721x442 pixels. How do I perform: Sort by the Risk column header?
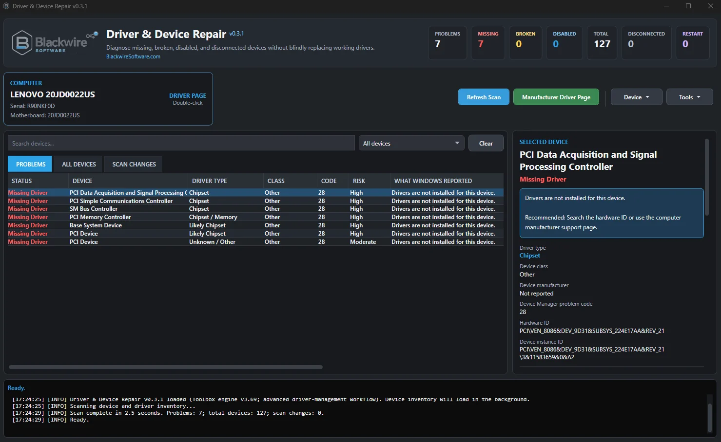pos(370,181)
